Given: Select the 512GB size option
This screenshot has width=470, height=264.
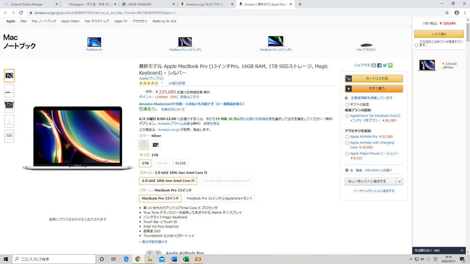Looking at the screenshot, I should pos(180,163).
